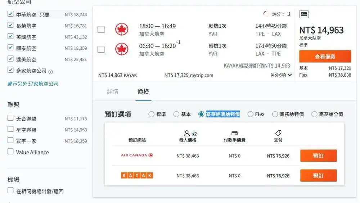
Task: Switch to the 詳情 tab
Action: point(113,91)
